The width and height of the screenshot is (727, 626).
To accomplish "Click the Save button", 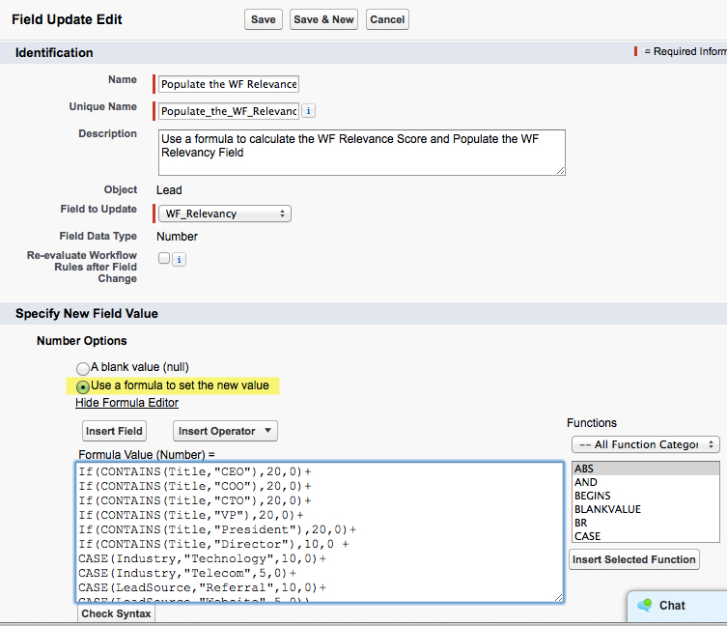I will [x=264, y=19].
